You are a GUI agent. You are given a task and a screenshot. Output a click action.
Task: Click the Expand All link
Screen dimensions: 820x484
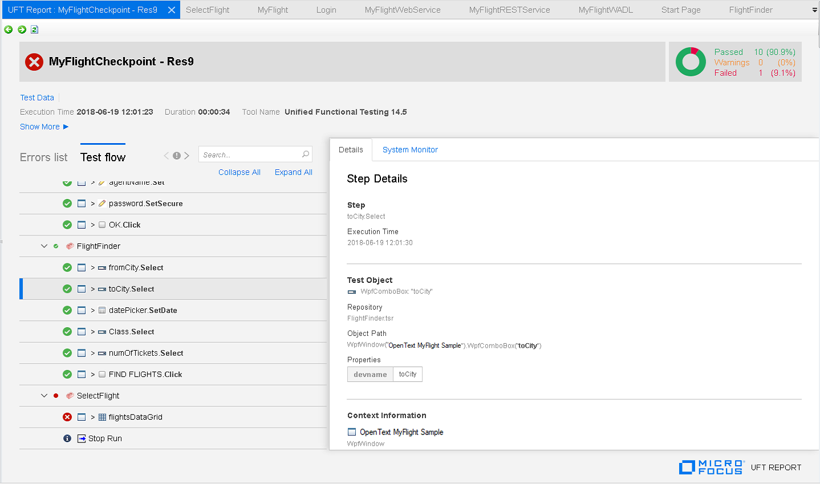pos(293,172)
